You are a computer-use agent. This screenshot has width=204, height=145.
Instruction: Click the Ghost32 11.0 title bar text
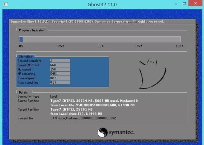pos(102,5)
